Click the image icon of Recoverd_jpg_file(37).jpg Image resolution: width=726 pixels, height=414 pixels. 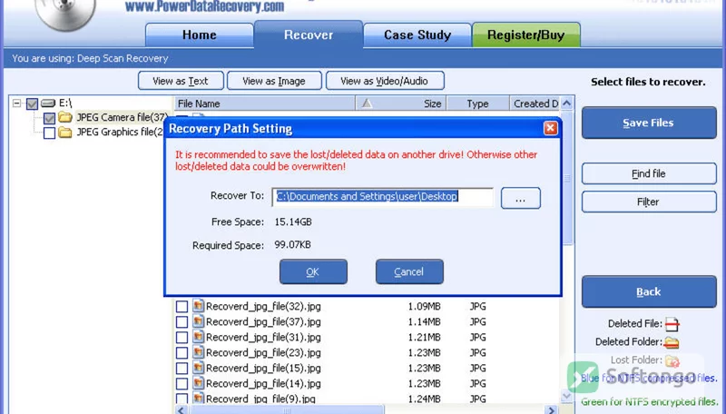point(198,320)
